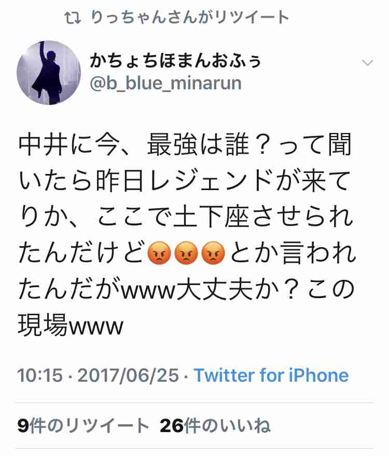Click the like count number 26

click(172, 426)
